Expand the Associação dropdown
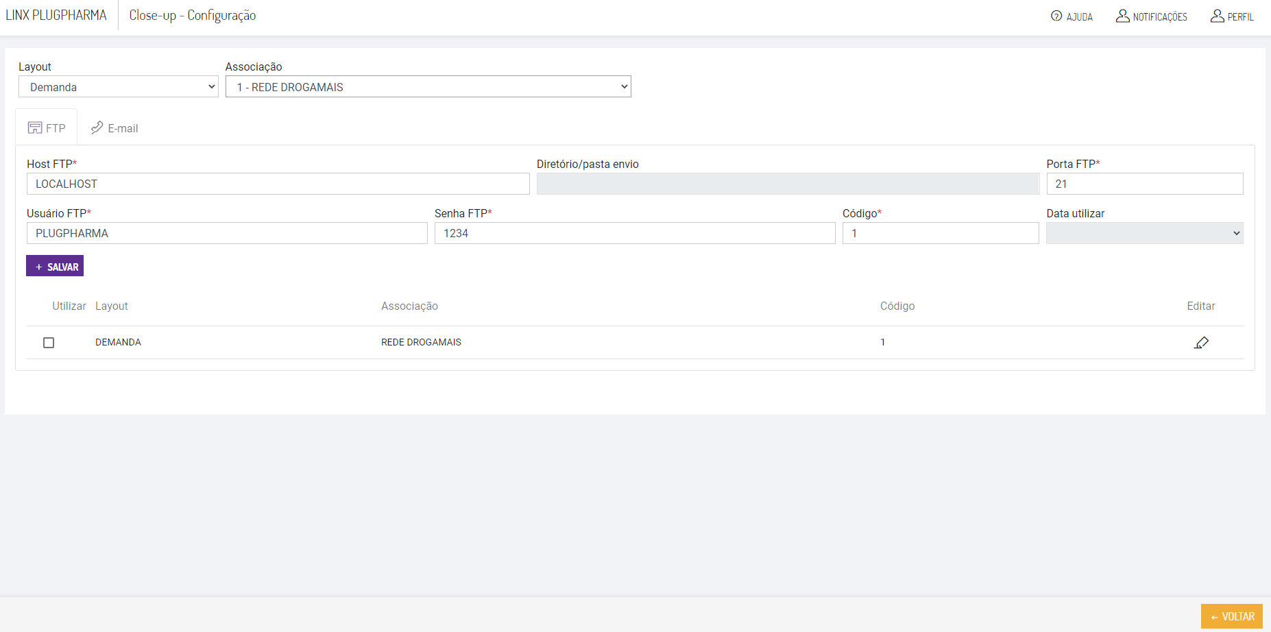The image size is (1271, 632). [x=428, y=87]
